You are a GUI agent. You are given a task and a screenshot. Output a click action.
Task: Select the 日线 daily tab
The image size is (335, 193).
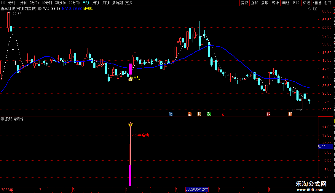point(86,3)
